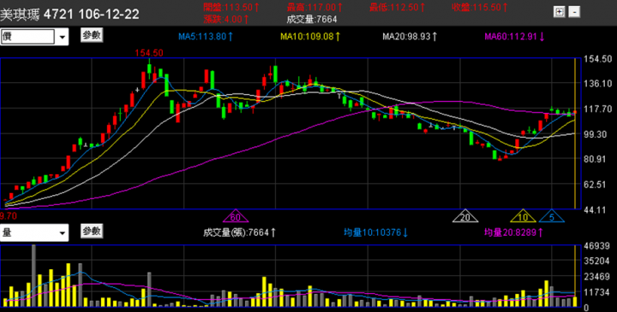Click the 收盤:115.50 closing price
617x312 pixels.
[x=480, y=7]
